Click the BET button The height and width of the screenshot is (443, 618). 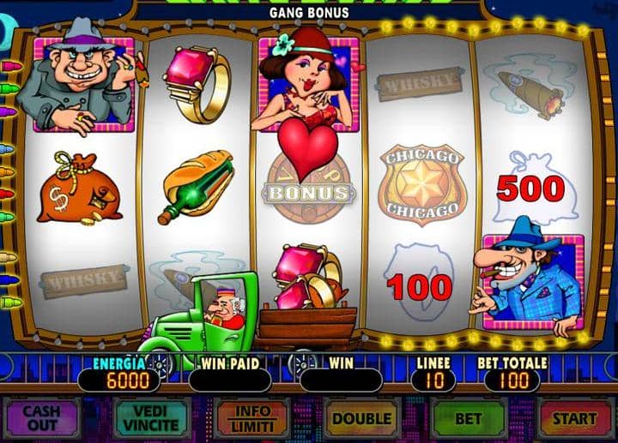coord(469,418)
